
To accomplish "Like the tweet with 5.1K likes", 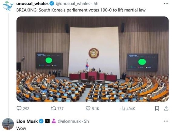I will [88, 109].
